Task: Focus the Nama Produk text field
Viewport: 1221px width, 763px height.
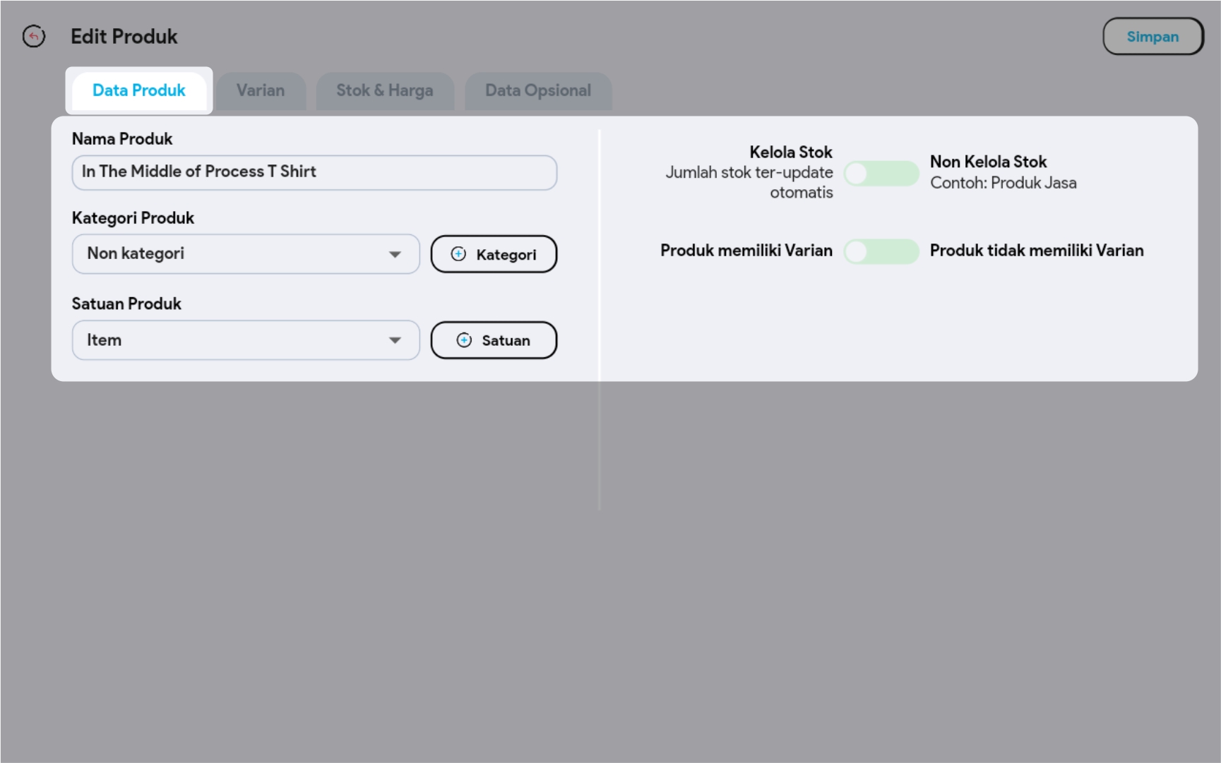Action: [x=314, y=172]
